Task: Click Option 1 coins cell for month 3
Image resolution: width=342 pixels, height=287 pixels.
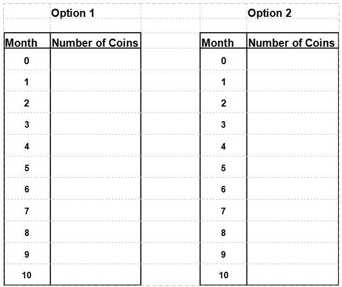Action: [x=95, y=125]
